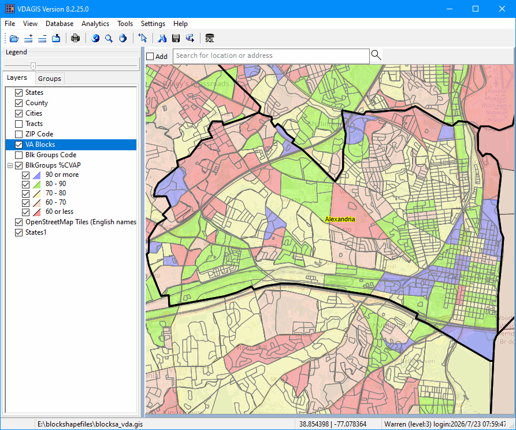Click the binoculars find icon
Screen dimensions: 516x430
click(162, 38)
